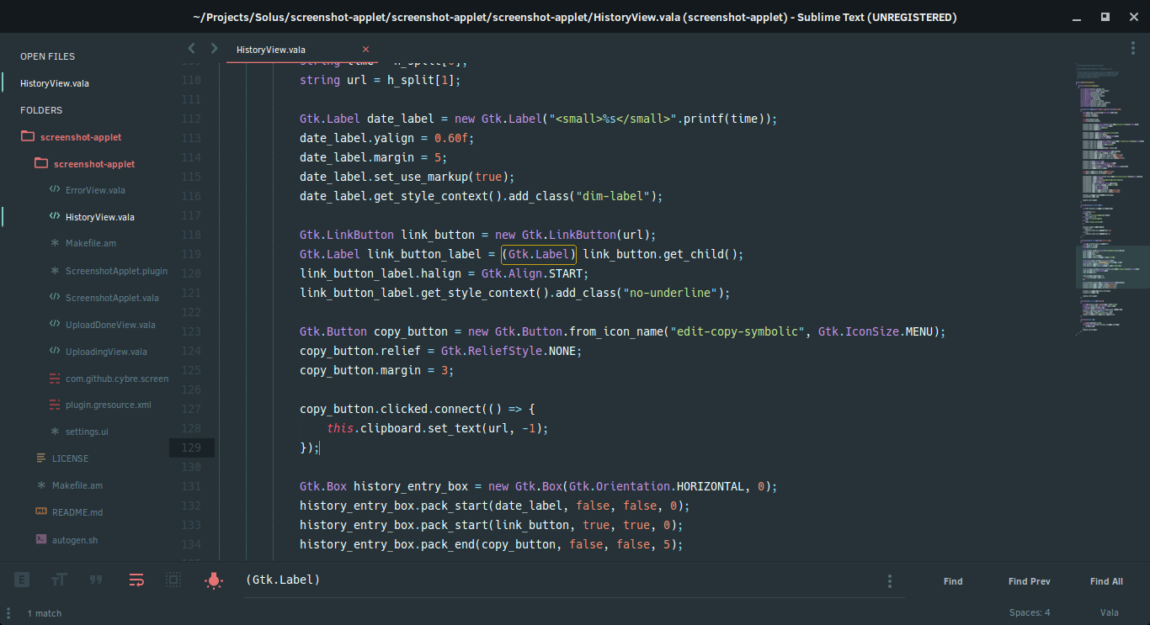Image resolution: width=1150 pixels, height=625 pixels.
Task: Collapse top-level screenshot-applet folder
Action: 28,136
